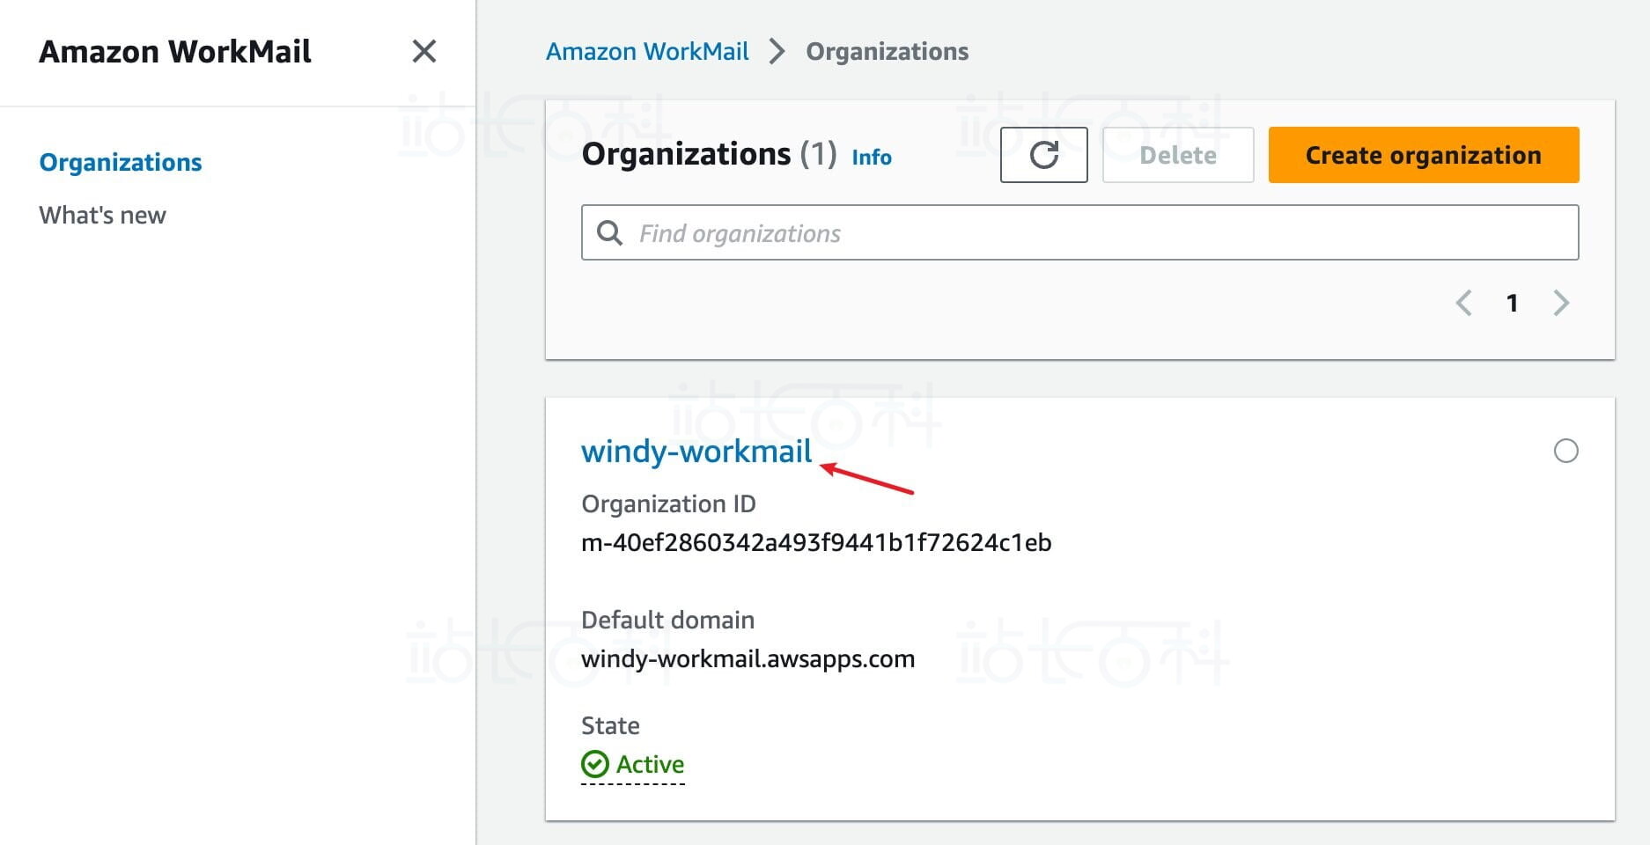Select page 1 in pagination
This screenshot has width=1650, height=845.
pos(1512,303)
